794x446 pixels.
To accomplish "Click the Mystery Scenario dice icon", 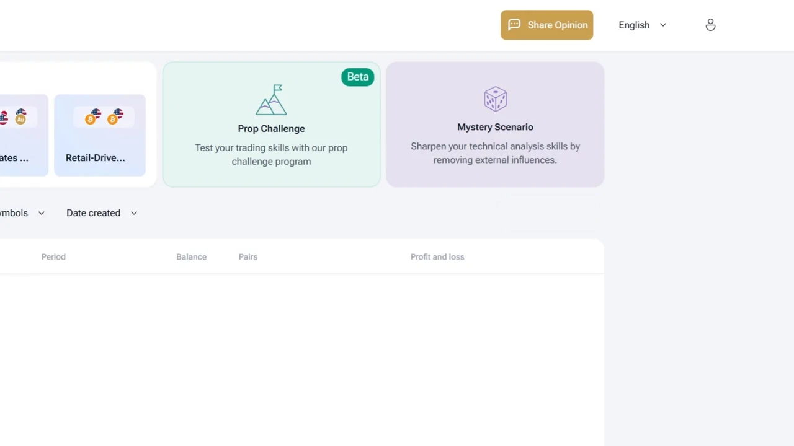I will click(x=495, y=99).
